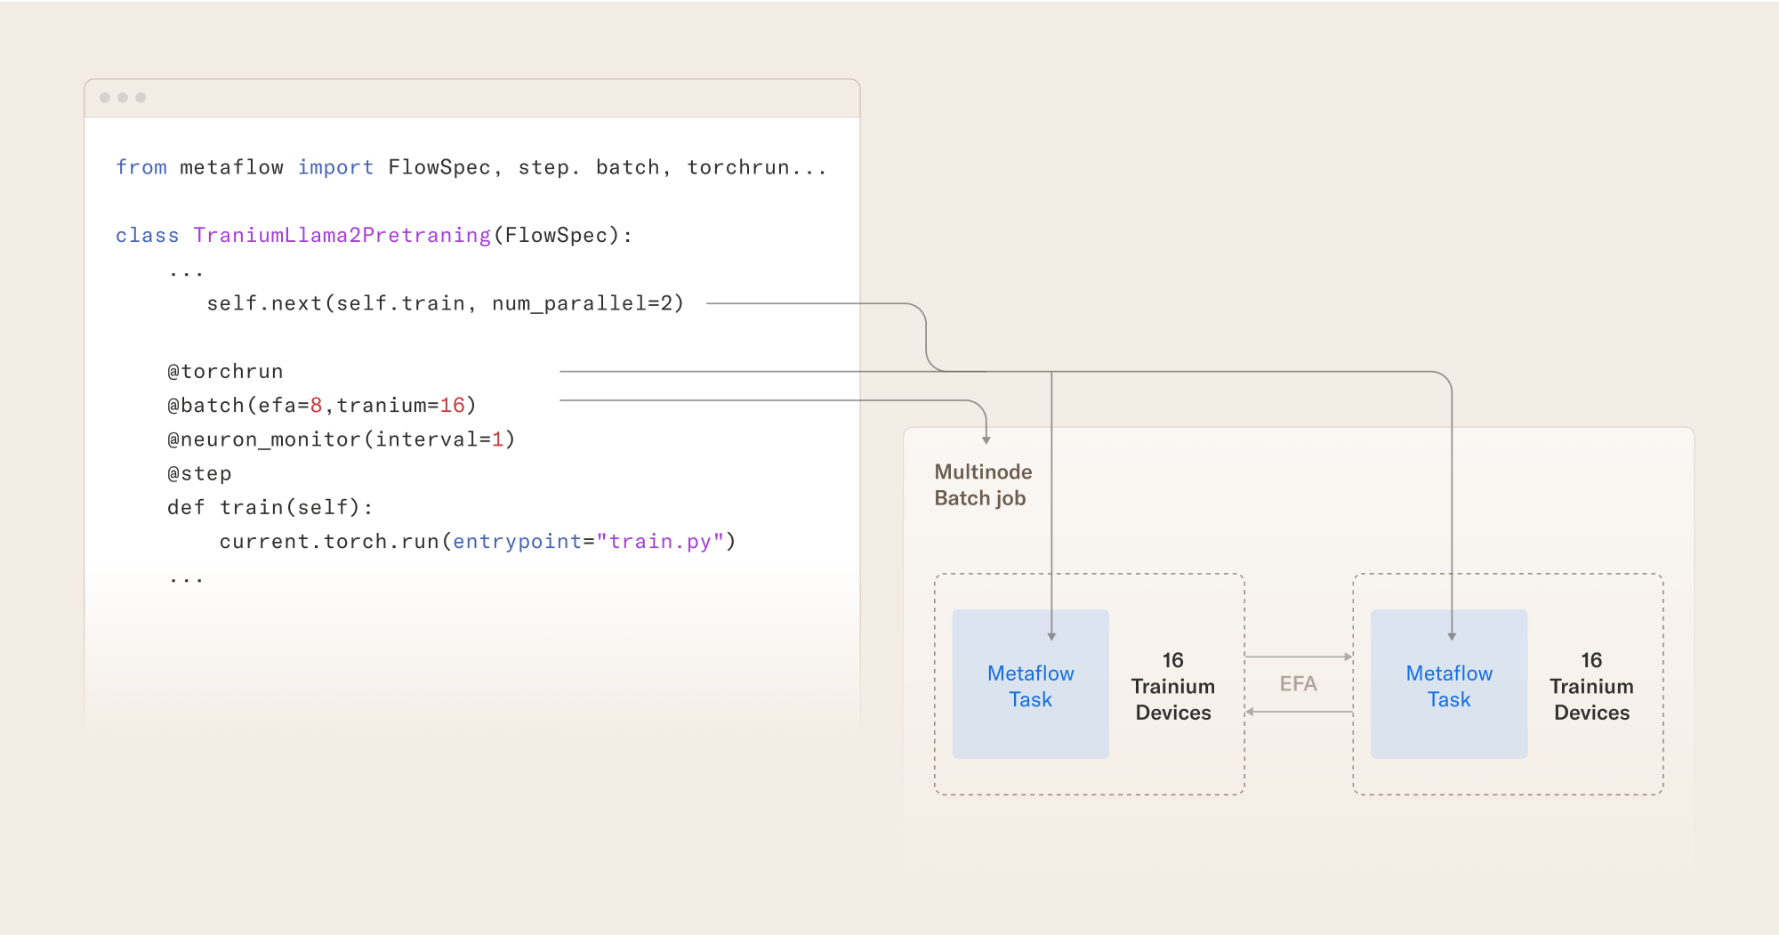Click the train.py entrypoint string
The width and height of the screenshot is (1779, 935).
tap(659, 541)
